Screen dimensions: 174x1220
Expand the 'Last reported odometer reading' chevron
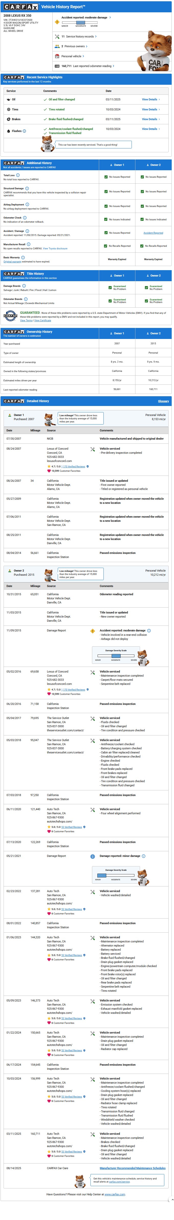pos(114,66)
